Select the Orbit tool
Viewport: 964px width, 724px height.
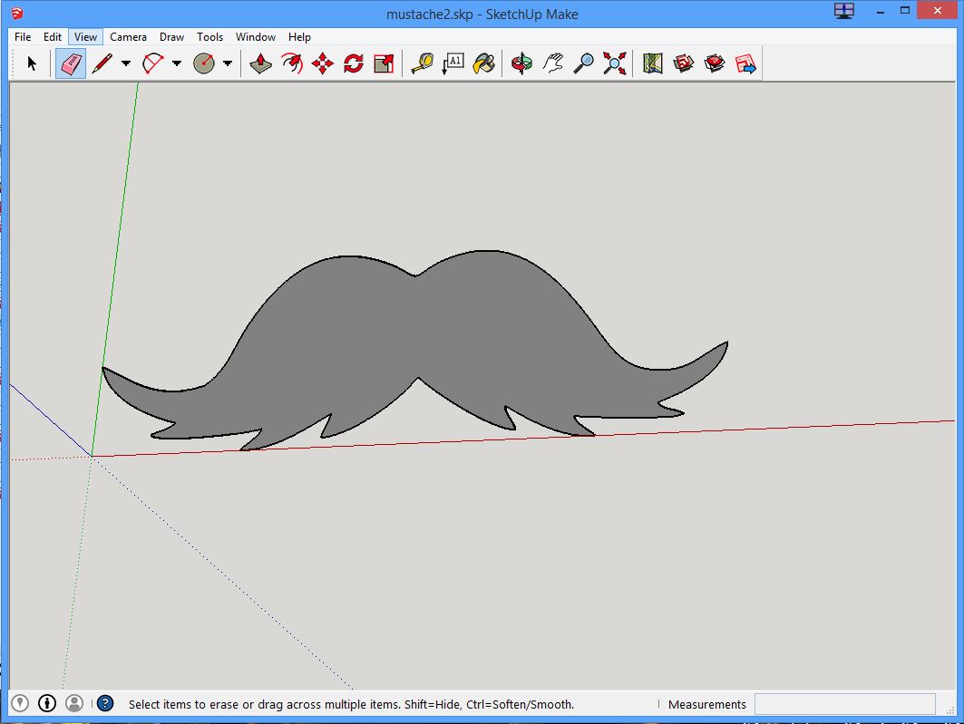521,63
